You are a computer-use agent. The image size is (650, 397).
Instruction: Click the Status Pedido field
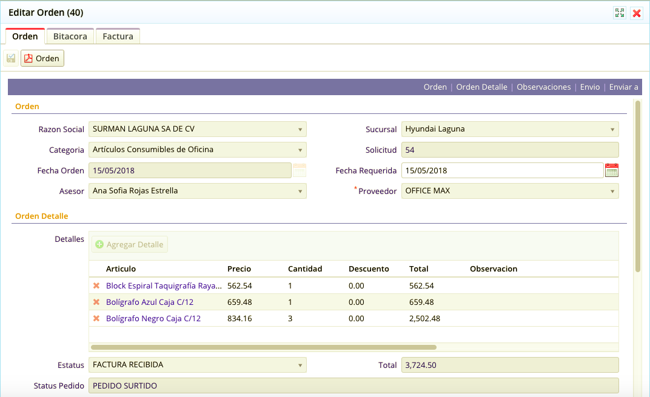click(353, 386)
